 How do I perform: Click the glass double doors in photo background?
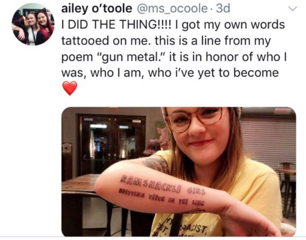(x=112, y=145)
